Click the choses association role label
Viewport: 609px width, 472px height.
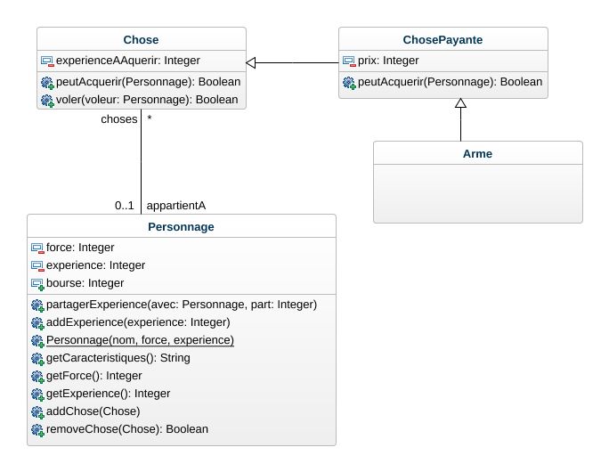point(119,118)
